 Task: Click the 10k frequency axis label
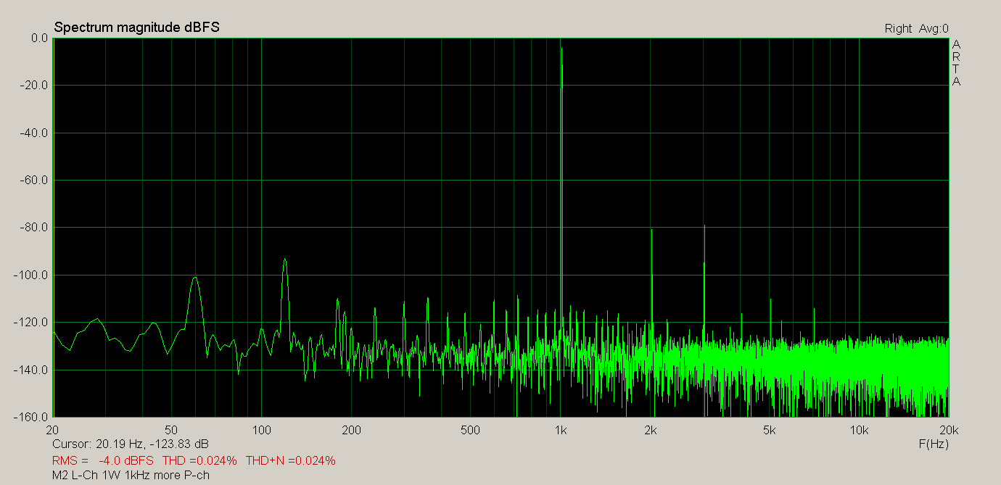click(x=859, y=430)
